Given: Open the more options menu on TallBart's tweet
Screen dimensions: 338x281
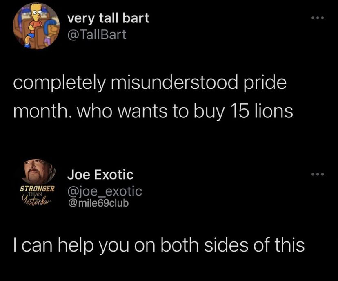Looking at the screenshot, I should 318,18.
